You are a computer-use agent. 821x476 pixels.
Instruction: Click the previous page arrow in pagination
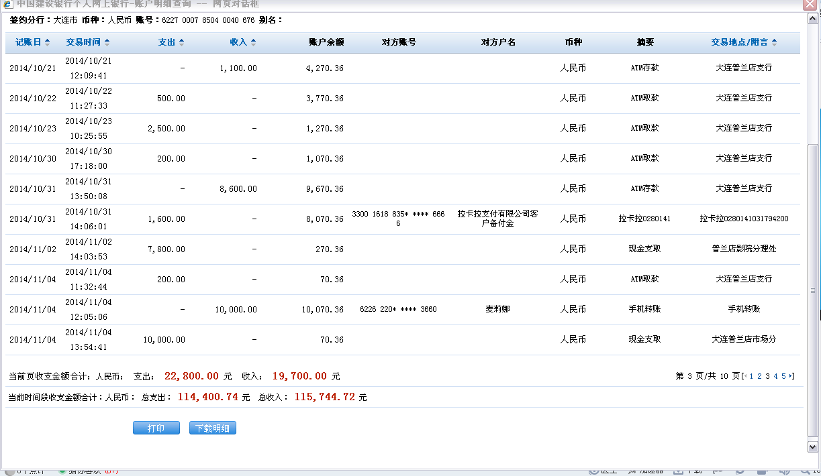(x=745, y=376)
